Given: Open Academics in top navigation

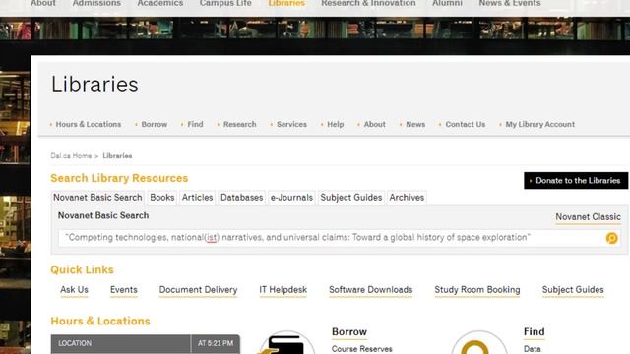Looking at the screenshot, I should click(x=160, y=3).
